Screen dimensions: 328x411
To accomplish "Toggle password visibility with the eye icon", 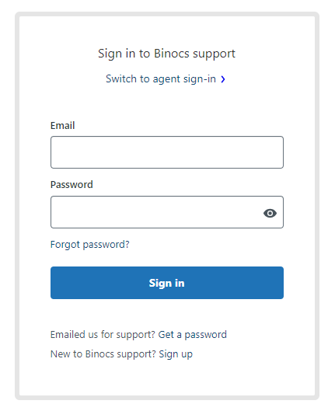I will point(270,213).
